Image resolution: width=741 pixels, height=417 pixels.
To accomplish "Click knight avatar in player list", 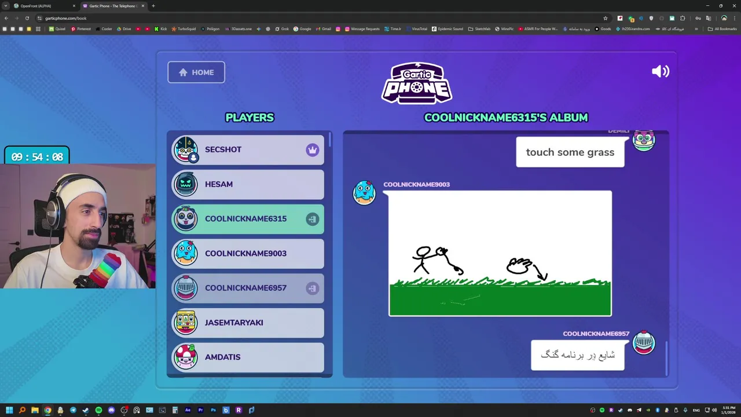I will [x=186, y=288].
